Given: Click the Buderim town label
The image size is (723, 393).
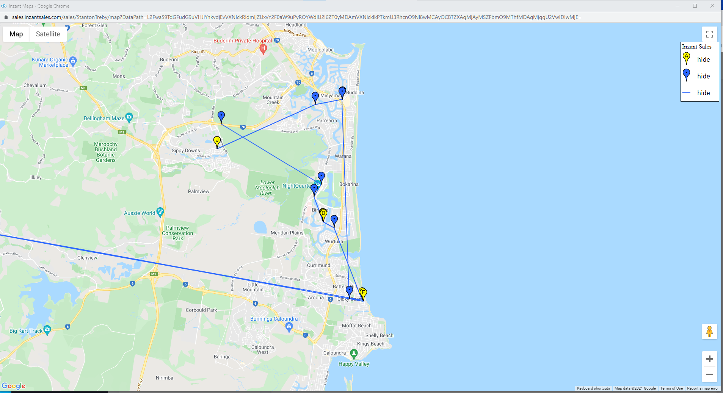Looking at the screenshot, I should coord(169,59).
